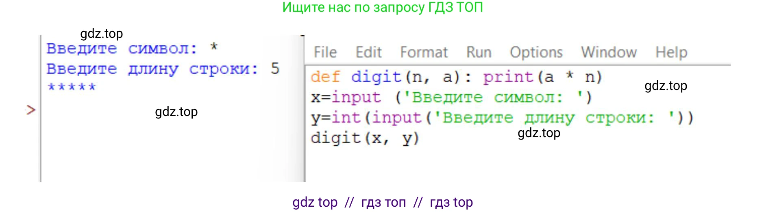Open the Edit menu
The width and height of the screenshot is (766, 212).
[x=368, y=52]
